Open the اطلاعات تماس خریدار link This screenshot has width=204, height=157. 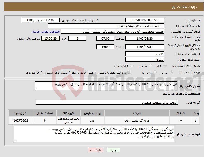click(46, 32)
